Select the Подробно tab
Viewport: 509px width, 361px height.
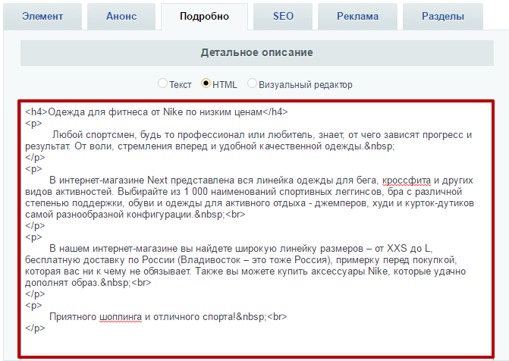click(x=204, y=16)
